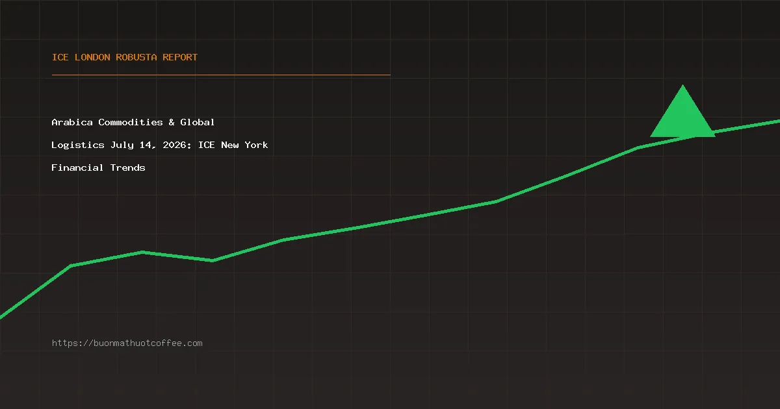Click the ICE New York text
Image resolution: width=780 pixels, height=409 pixels.
point(233,145)
